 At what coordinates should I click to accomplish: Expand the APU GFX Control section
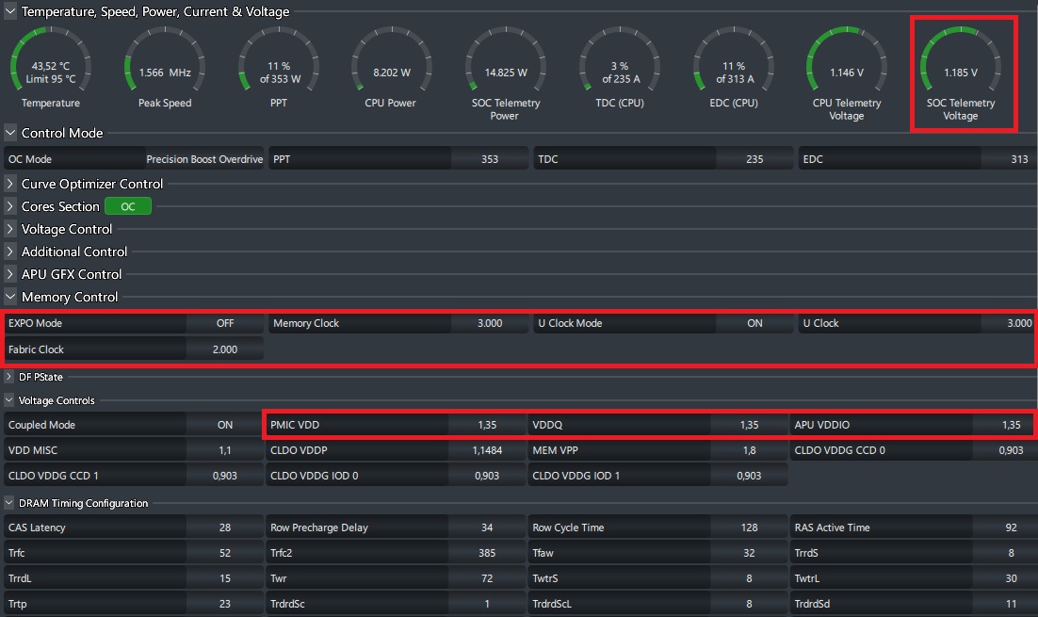tap(10, 273)
